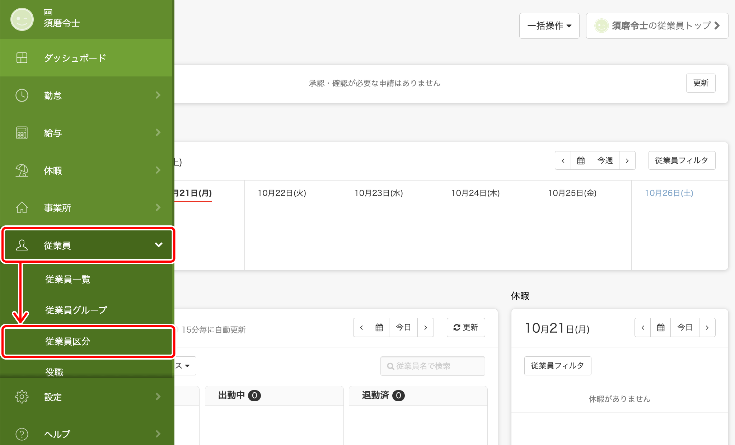Click the question mark help icon
Image resolution: width=735 pixels, height=445 pixels.
[22, 434]
